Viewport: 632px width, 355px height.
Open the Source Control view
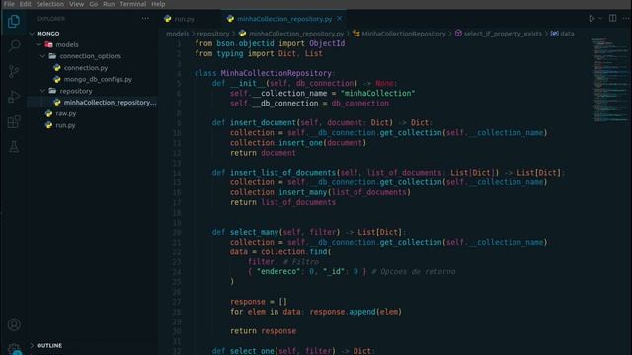coord(14,71)
